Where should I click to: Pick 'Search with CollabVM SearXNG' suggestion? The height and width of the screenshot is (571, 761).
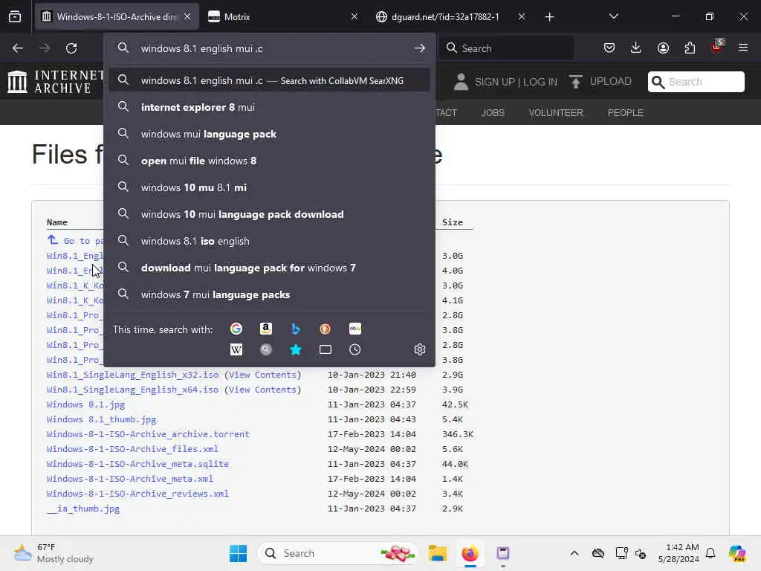click(x=269, y=80)
